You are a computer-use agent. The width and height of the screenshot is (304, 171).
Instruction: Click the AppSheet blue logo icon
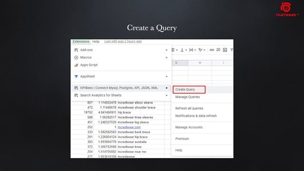coord(76,76)
